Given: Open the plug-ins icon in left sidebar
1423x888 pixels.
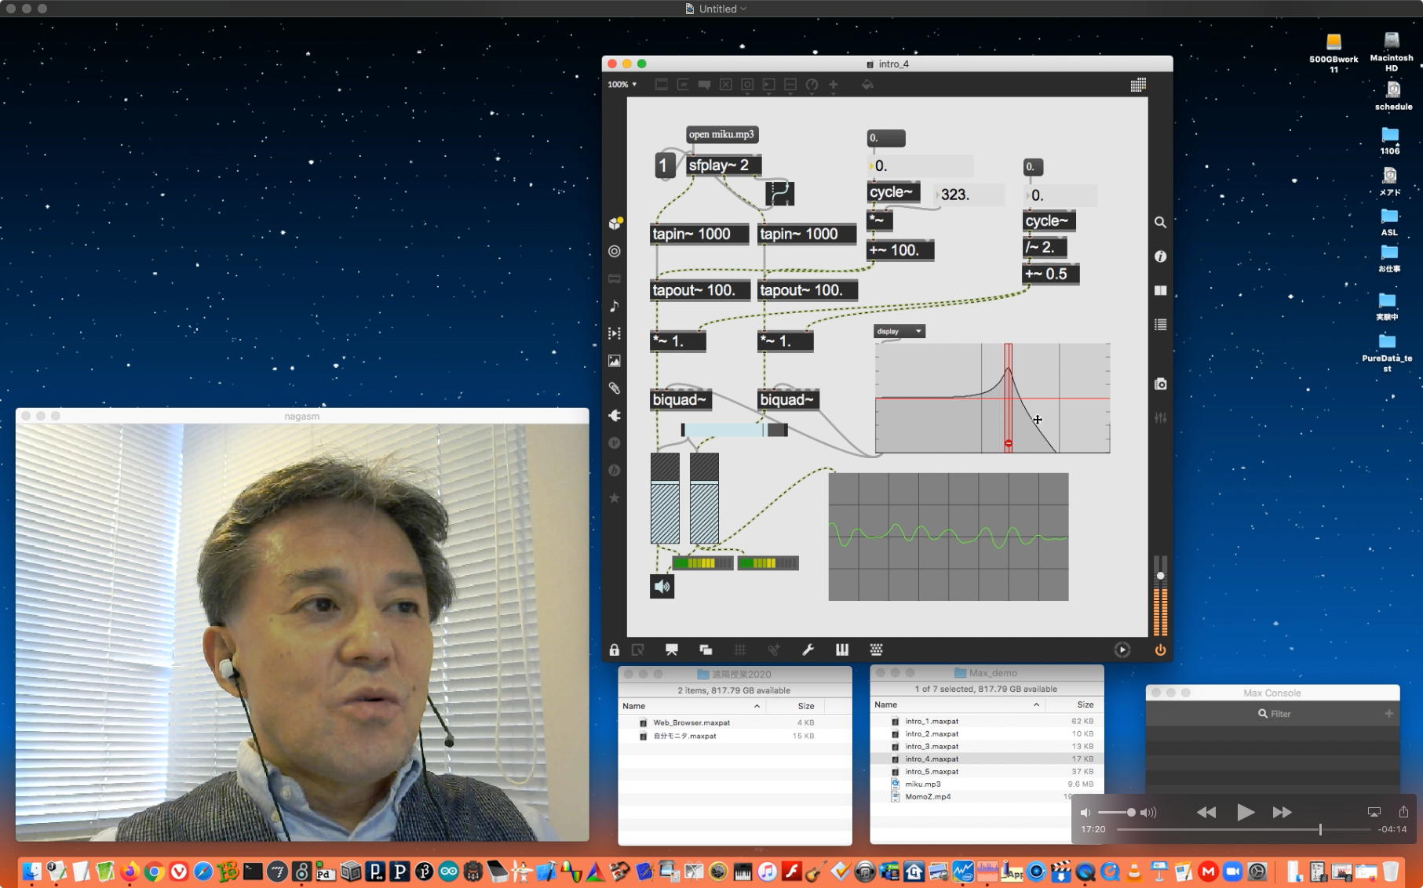Looking at the screenshot, I should [x=615, y=416].
